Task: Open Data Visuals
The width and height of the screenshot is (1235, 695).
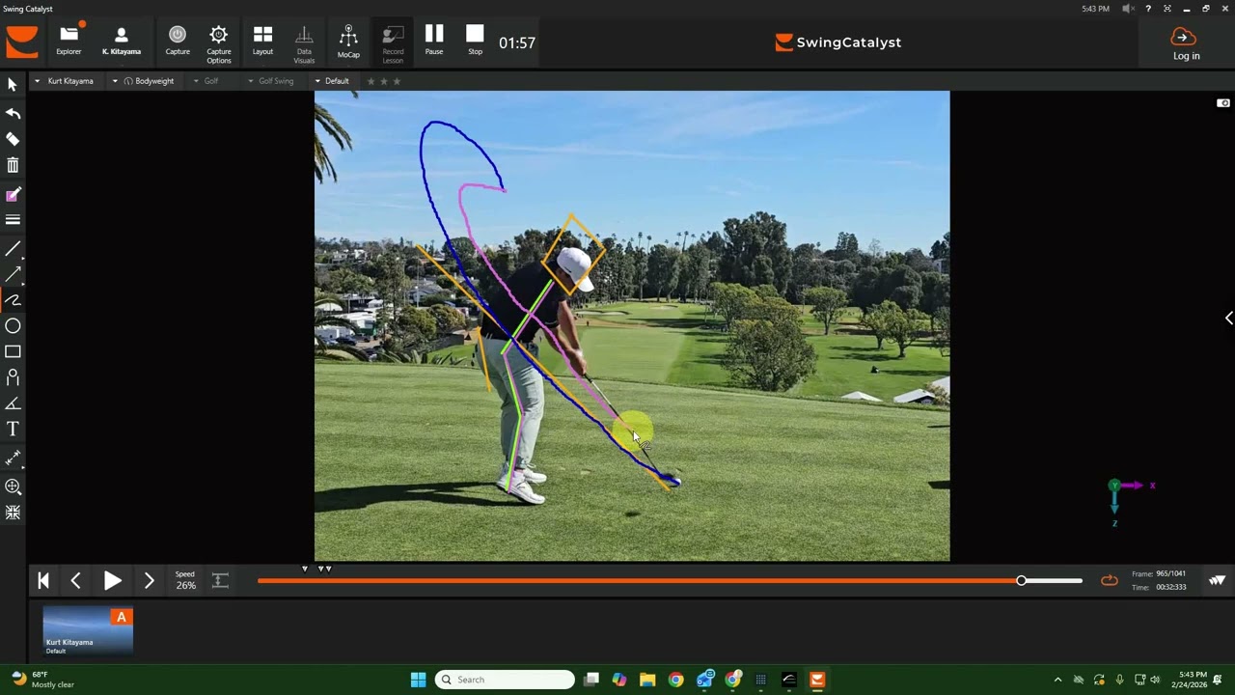Action: point(304,43)
